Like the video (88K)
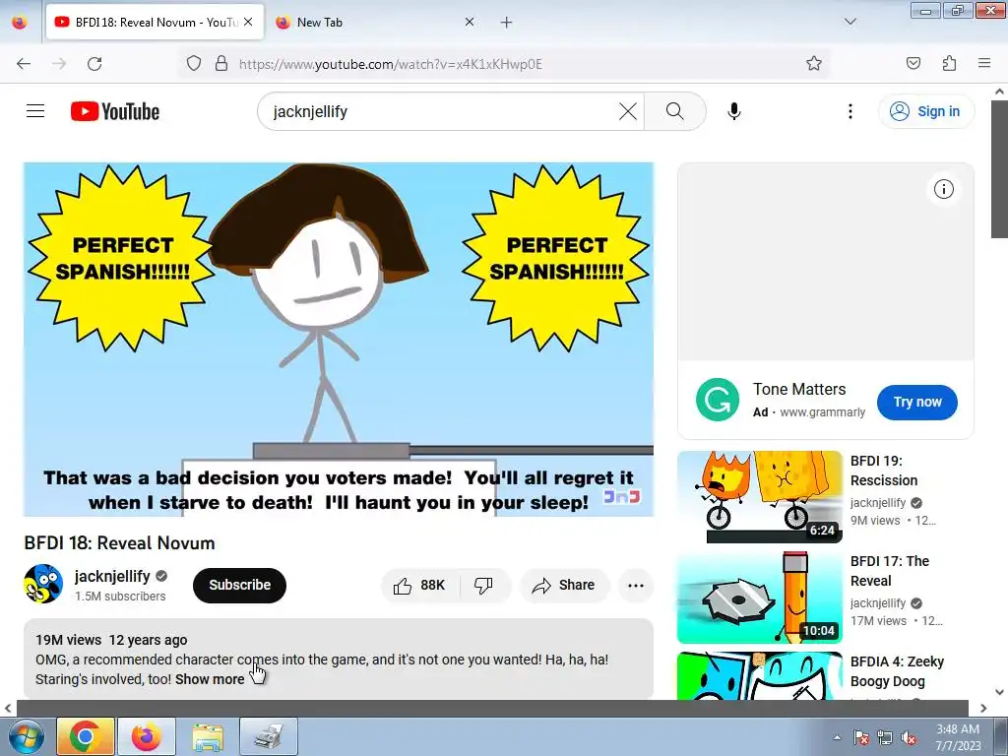This screenshot has height=756, width=1008. coord(420,585)
